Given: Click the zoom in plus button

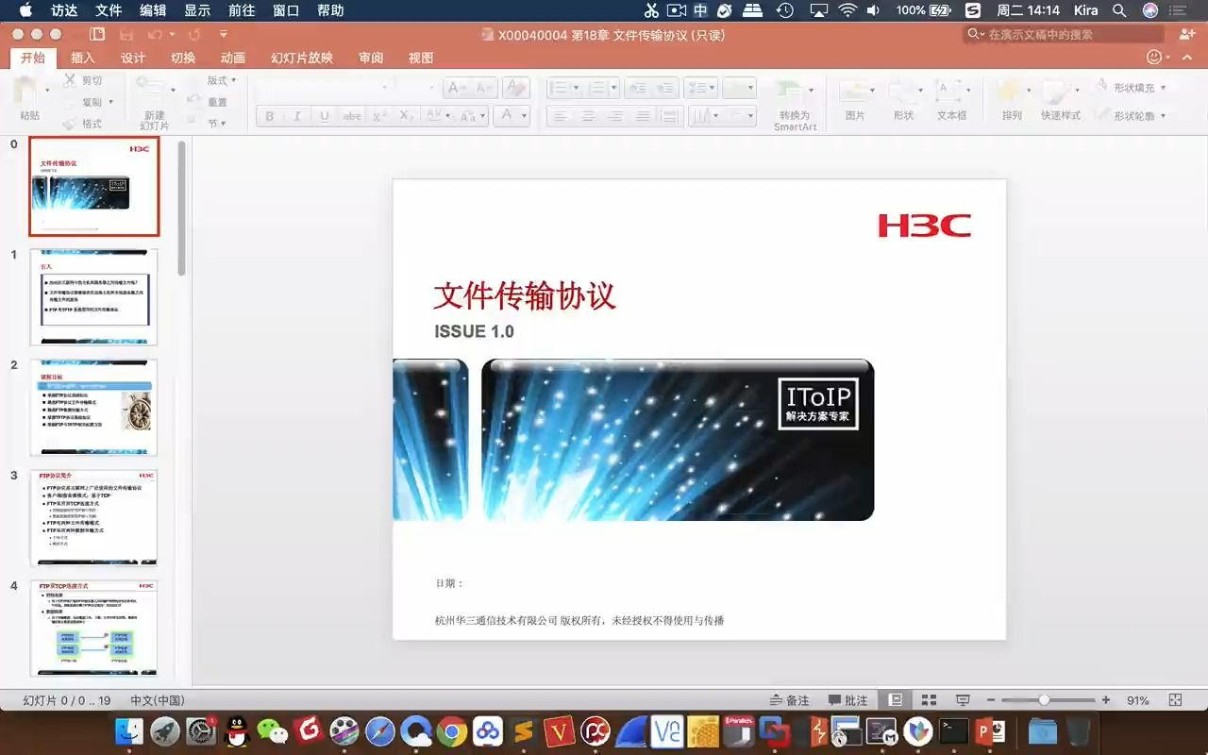Looking at the screenshot, I should [1105, 700].
